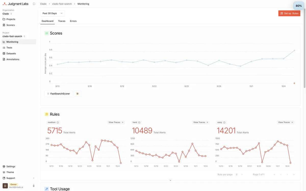
Task: Open the Rule per page dropdown
Action: pyautogui.click(x=239, y=174)
